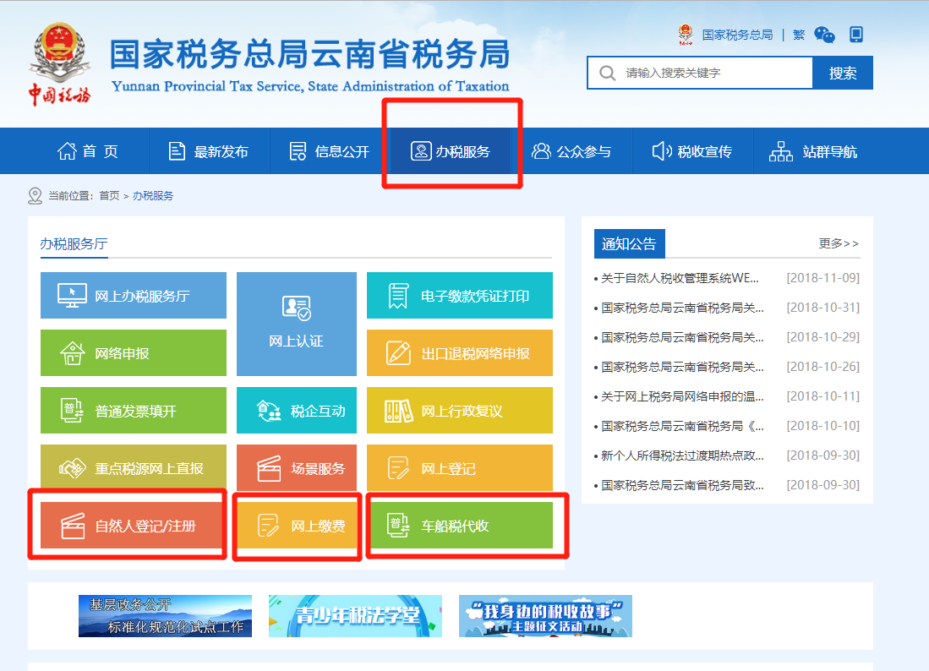Click 首页 in the breadcrumb trail

[x=109, y=196]
